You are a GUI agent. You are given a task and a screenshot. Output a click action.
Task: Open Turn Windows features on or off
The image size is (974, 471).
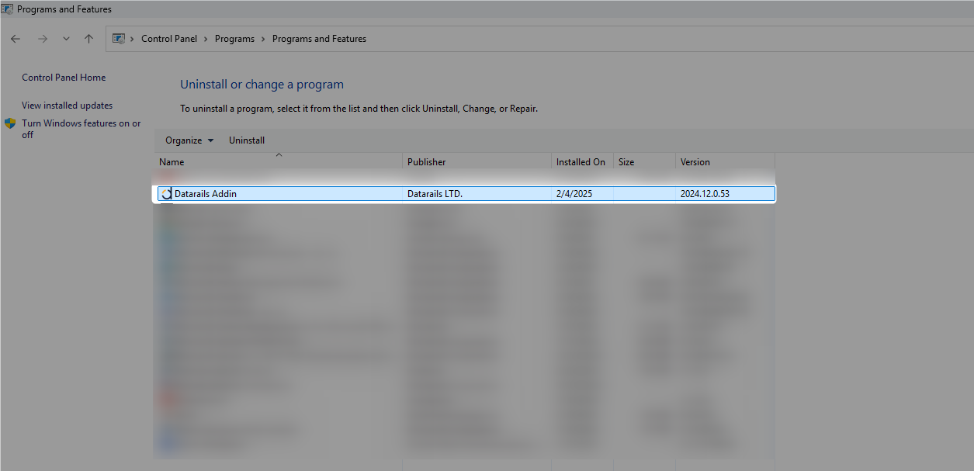coord(81,129)
